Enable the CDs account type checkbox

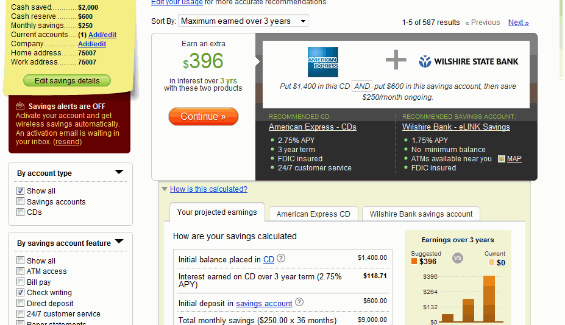click(x=21, y=212)
